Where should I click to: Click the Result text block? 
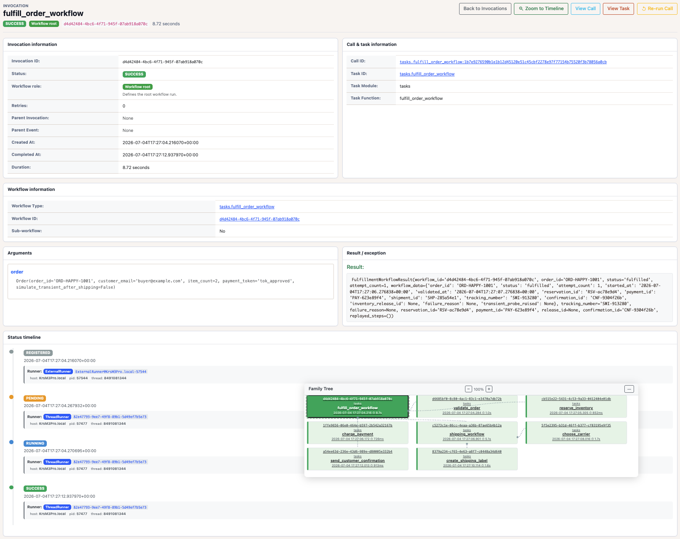(x=510, y=298)
